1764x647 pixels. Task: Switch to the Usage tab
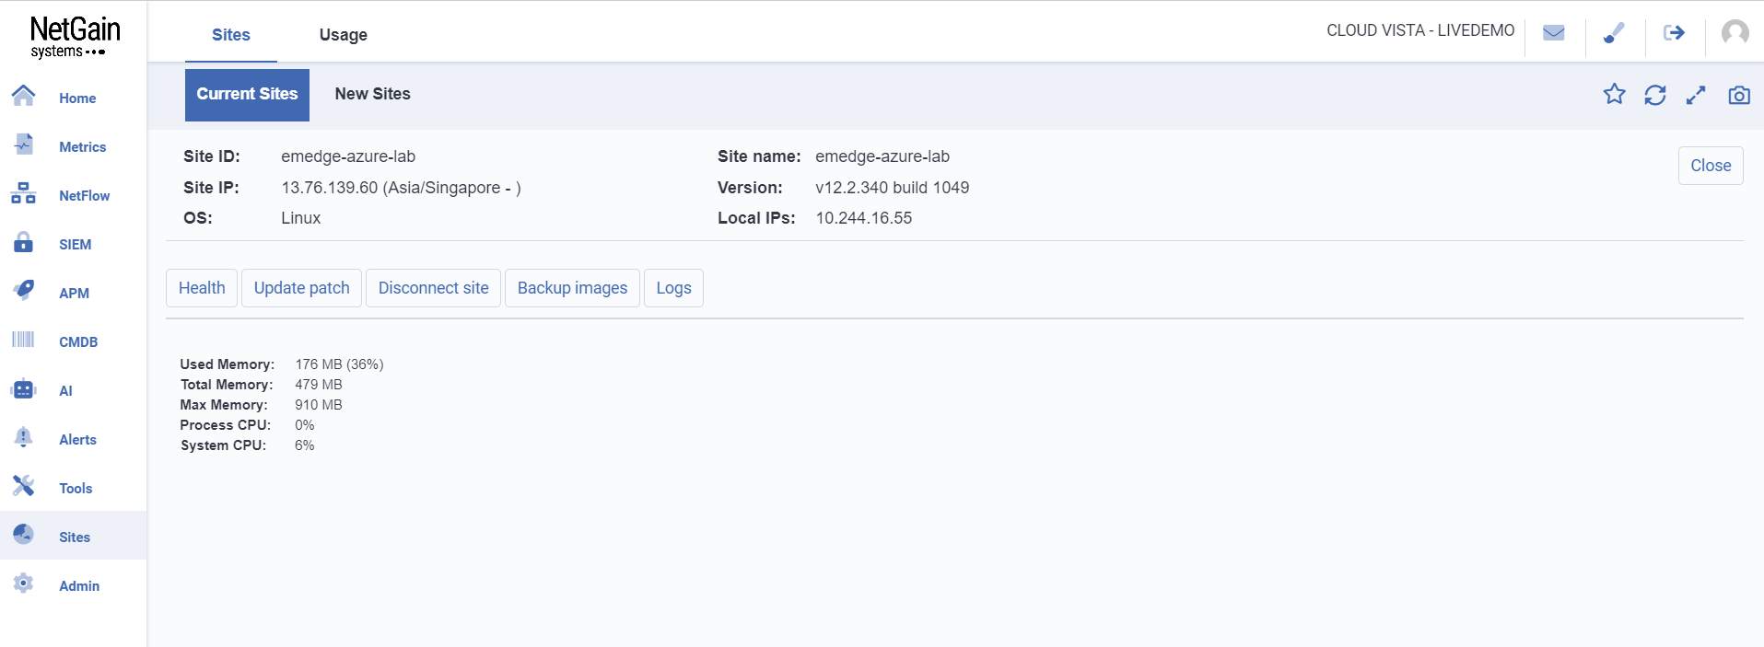coord(344,35)
